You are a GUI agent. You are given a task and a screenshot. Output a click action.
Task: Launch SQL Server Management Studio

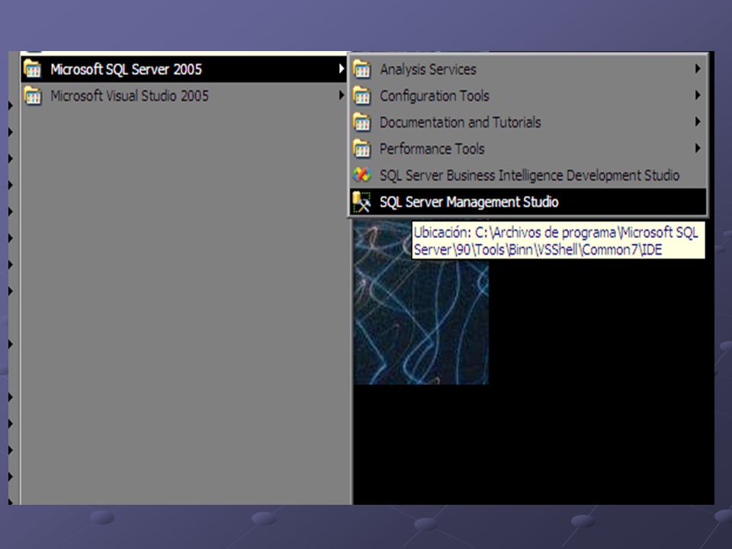point(528,201)
